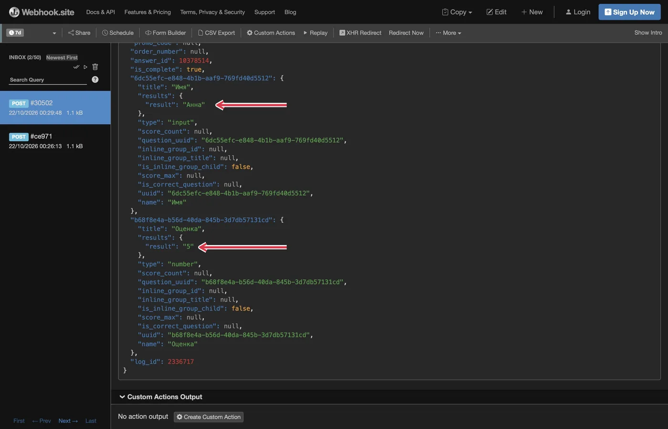The image size is (668, 429).
Task: Delete all requests with the trash icon
Action: pyautogui.click(x=95, y=67)
